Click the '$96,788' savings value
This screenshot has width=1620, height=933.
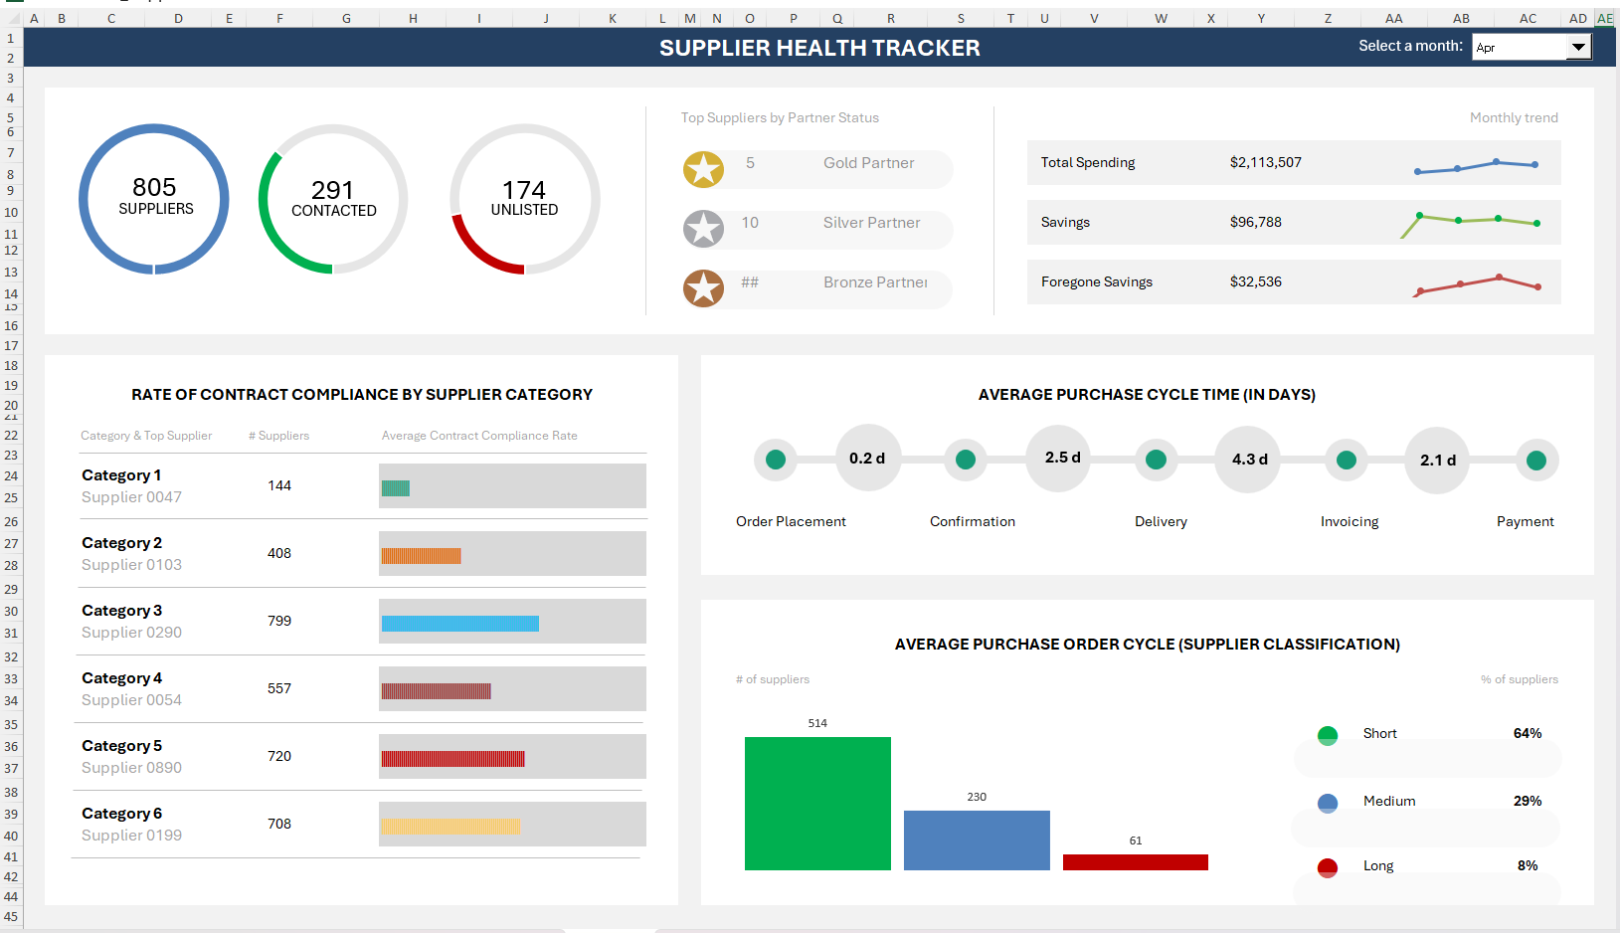(x=1256, y=222)
